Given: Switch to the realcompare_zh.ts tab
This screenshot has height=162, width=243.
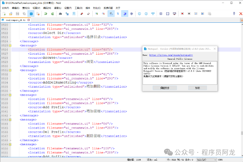Looking at the screenshot, I should click(15, 20).
